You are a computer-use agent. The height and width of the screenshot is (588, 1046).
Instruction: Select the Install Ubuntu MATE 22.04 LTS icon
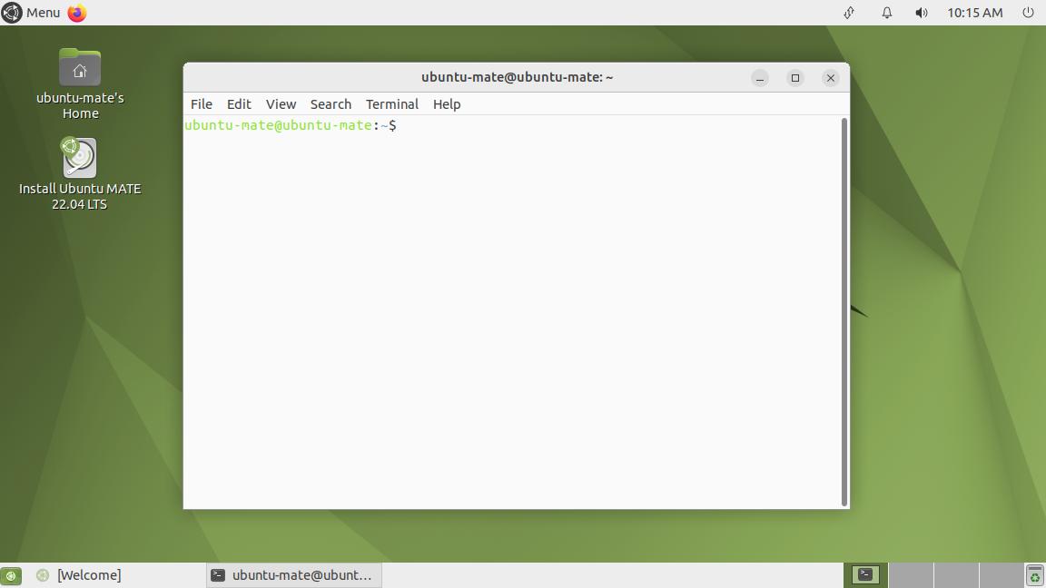tap(79, 174)
